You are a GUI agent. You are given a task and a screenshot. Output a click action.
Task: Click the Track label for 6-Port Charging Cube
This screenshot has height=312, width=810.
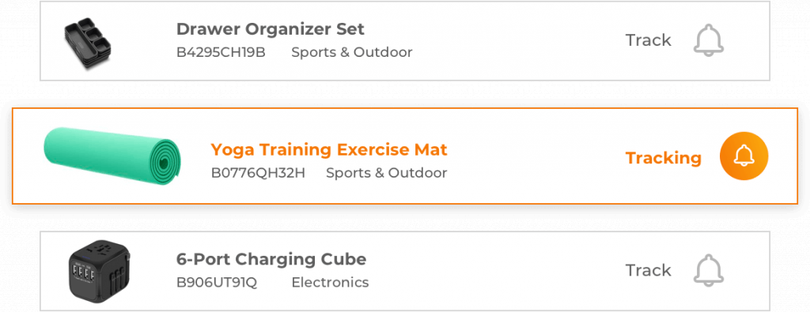[x=649, y=270]
